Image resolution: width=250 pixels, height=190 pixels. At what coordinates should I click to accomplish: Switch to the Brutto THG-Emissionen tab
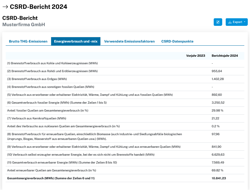pyautogui.click(x=28, y=41)
